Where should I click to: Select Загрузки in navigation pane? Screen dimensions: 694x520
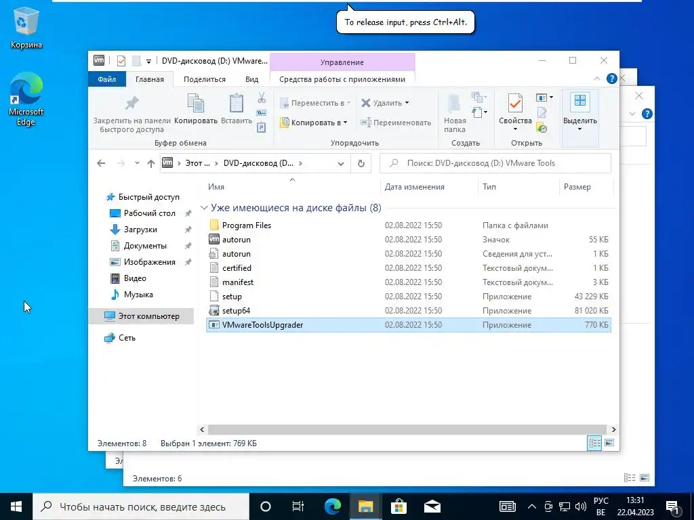(x=140, y=230)
